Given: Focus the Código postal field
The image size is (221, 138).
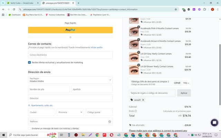Looking at the screenshot, I should 99,112.
